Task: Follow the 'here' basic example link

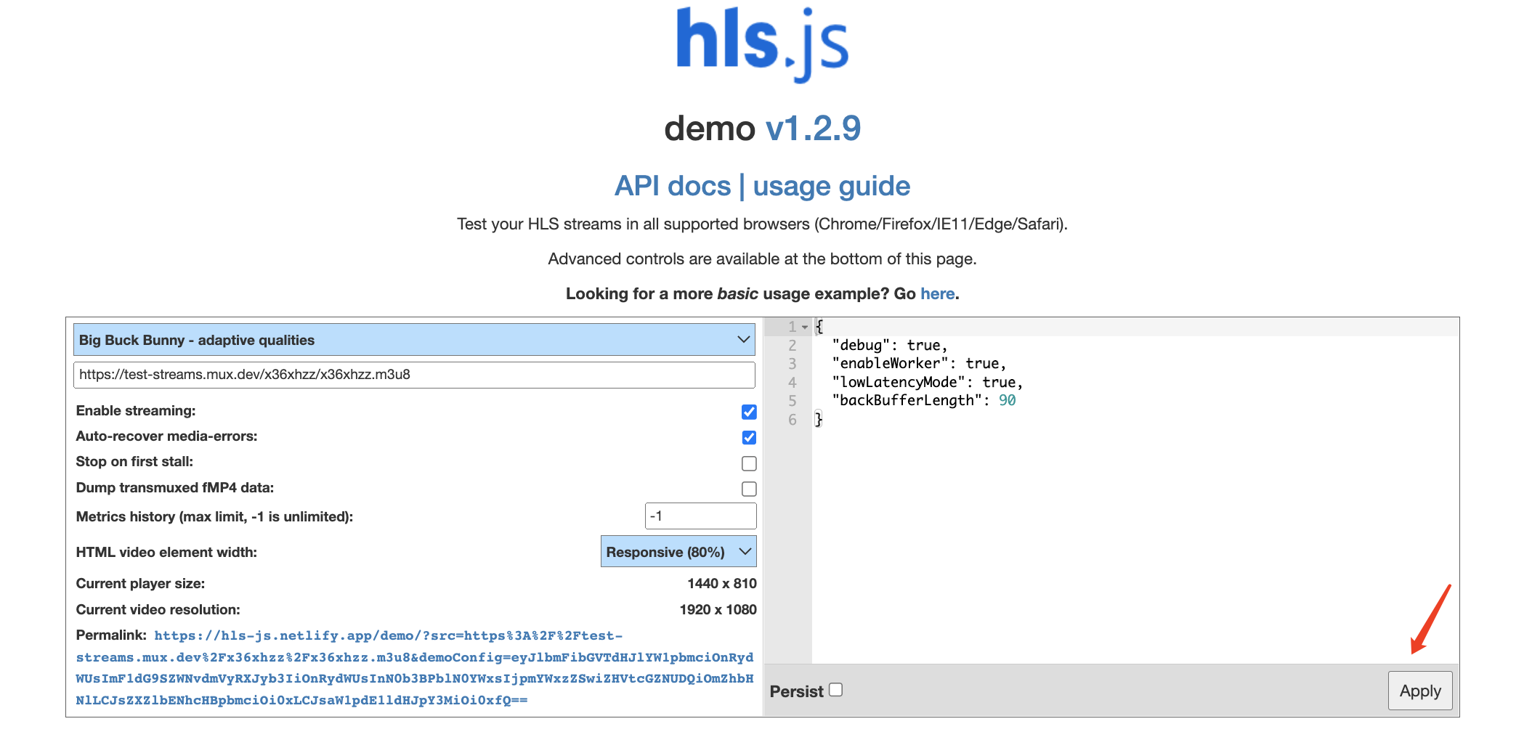Action: pos(937,293)
